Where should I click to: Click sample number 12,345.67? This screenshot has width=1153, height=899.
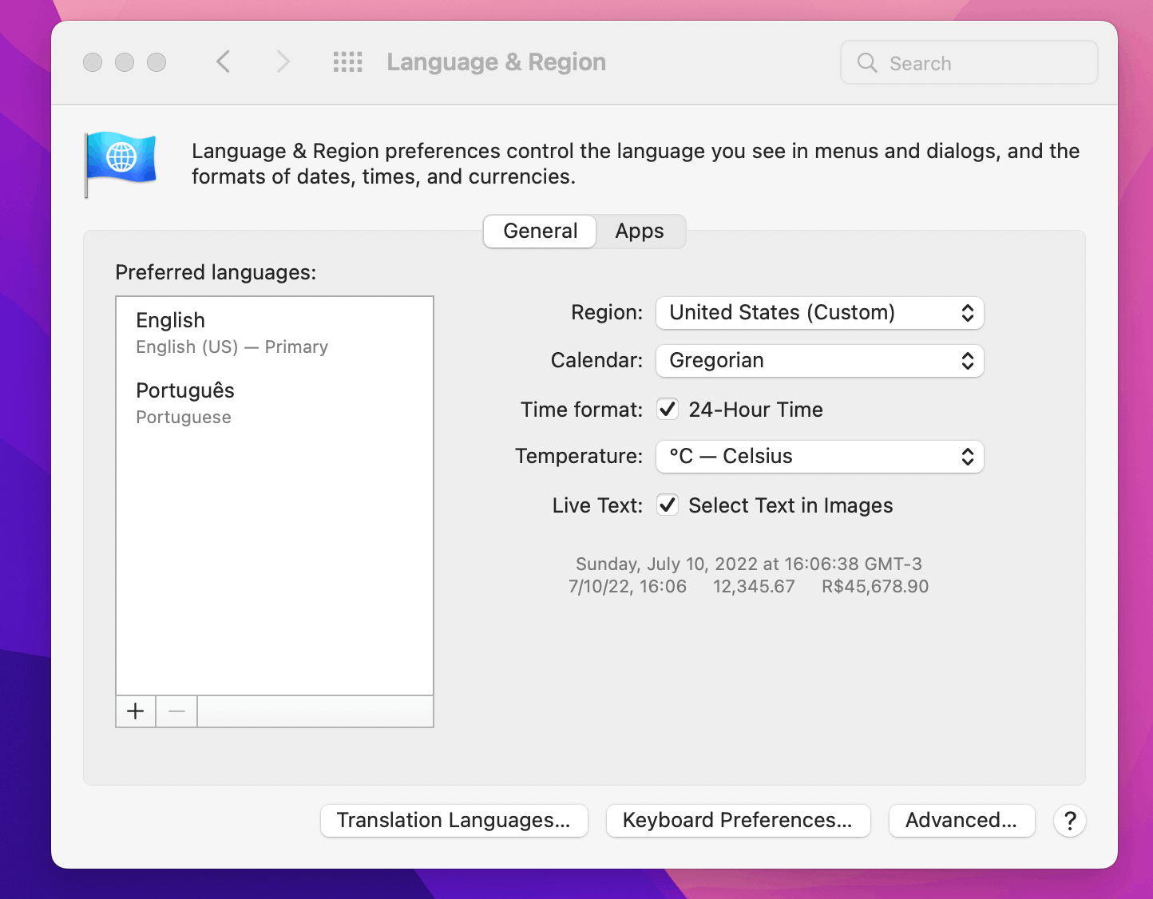coord(754,586)
